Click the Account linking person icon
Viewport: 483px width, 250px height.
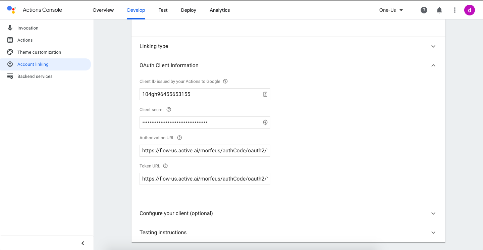click(10, 64)
